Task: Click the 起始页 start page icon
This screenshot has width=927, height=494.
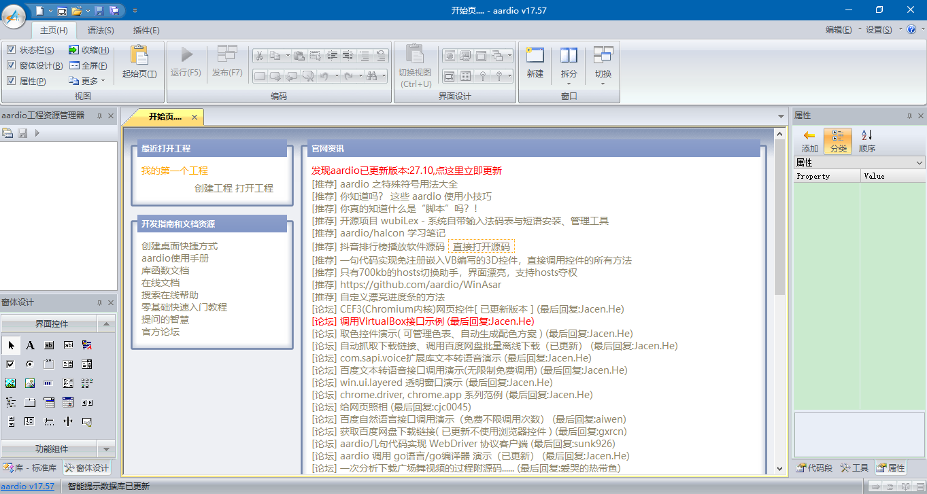Action: coord(139,56)
